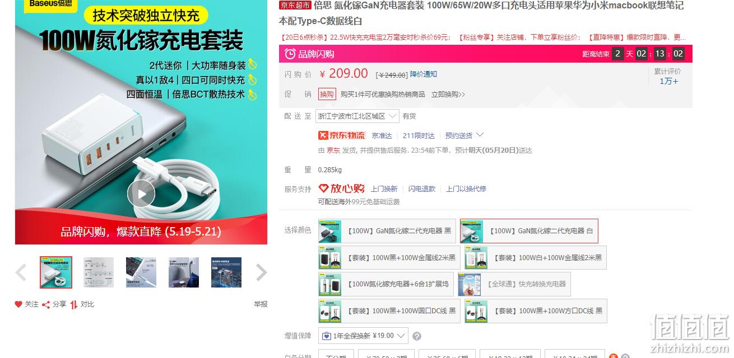Select second thumbnail with grey specification chart
Screen dimensions: 734x358
[99, 272]
